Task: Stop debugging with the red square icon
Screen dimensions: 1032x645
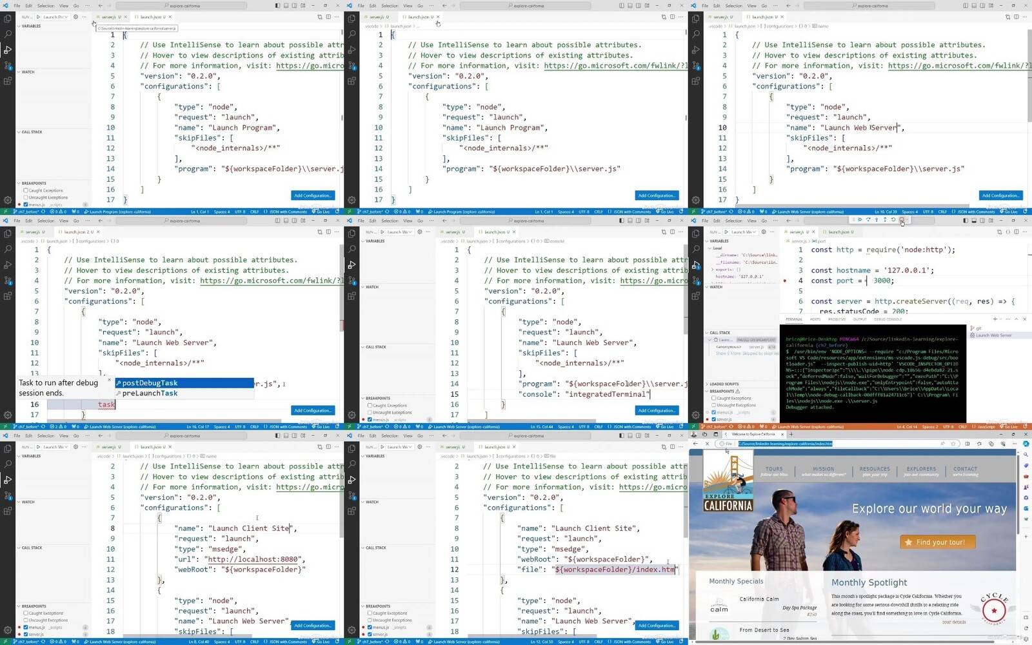Action: (902, 220)
